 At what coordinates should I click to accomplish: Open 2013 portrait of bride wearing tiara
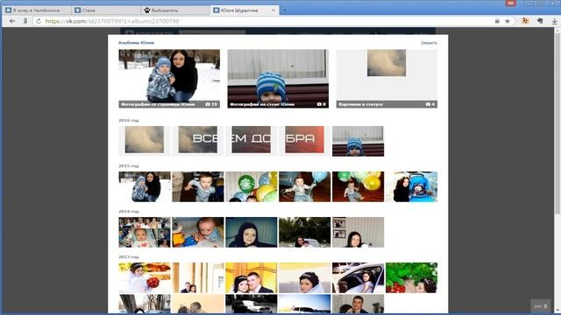coord(304,277)
